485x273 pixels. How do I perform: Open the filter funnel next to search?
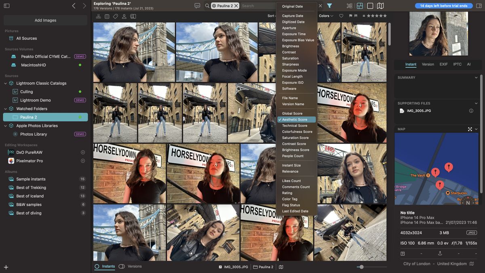coord(330,6)
